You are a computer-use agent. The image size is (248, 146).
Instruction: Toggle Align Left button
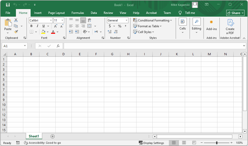click(71, 26)
